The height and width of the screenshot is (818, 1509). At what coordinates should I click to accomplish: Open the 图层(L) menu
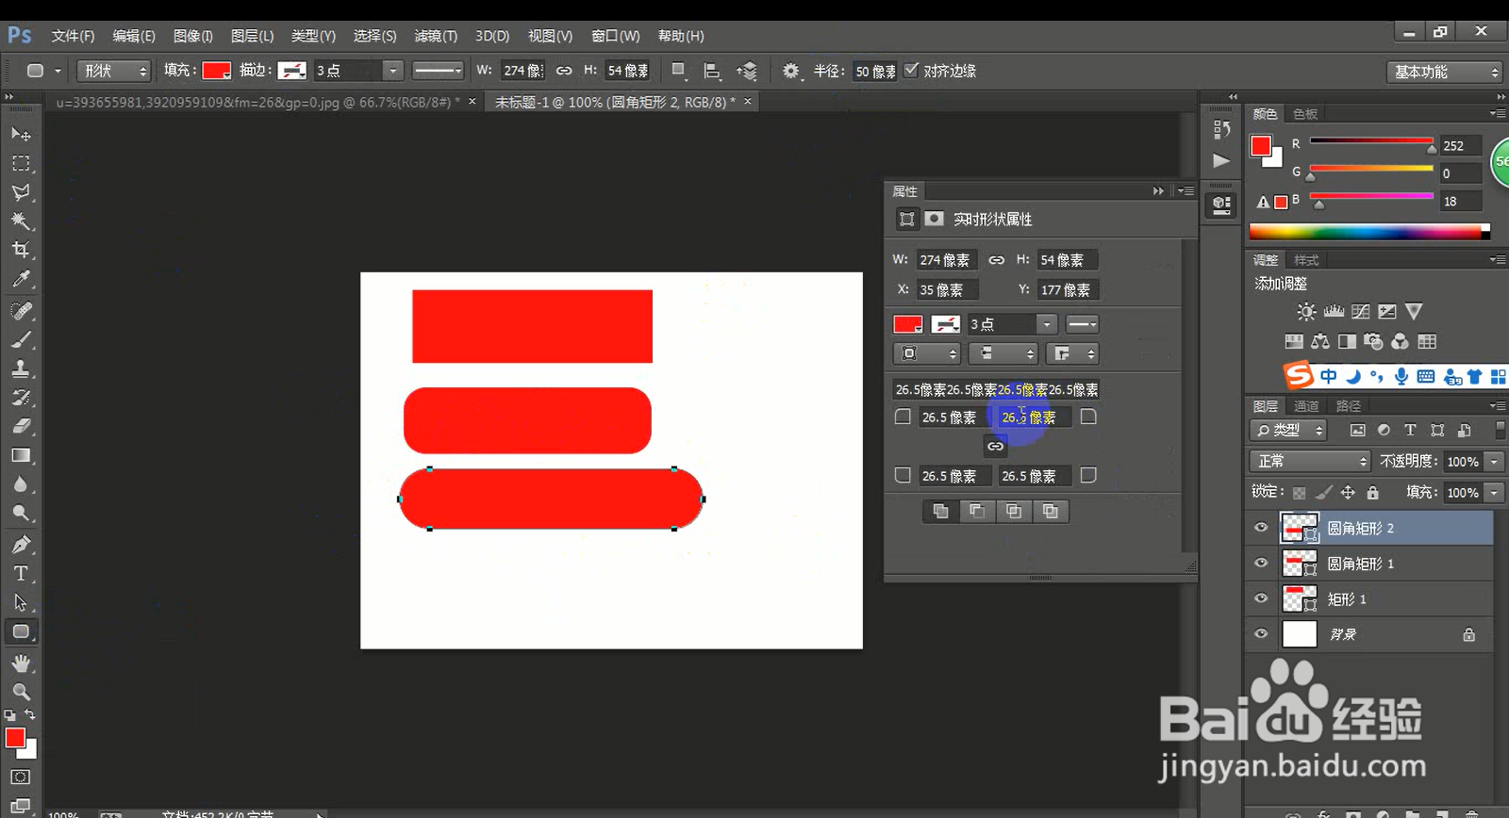pos(252,36)
